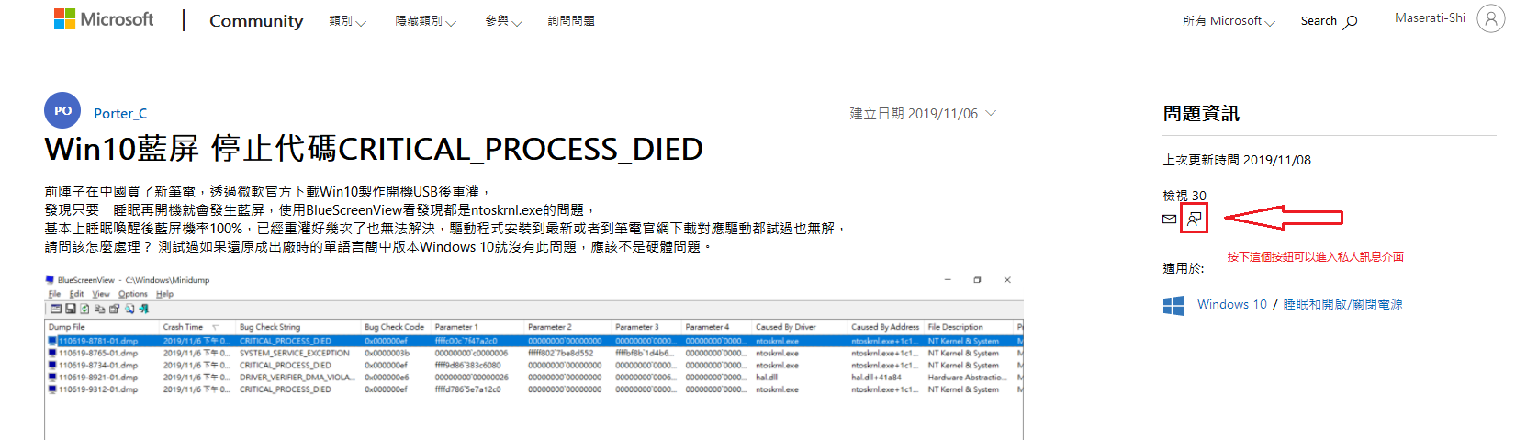Open the 睡眠和開啟/關閉電源 topic link

(x=1342, y=304)
